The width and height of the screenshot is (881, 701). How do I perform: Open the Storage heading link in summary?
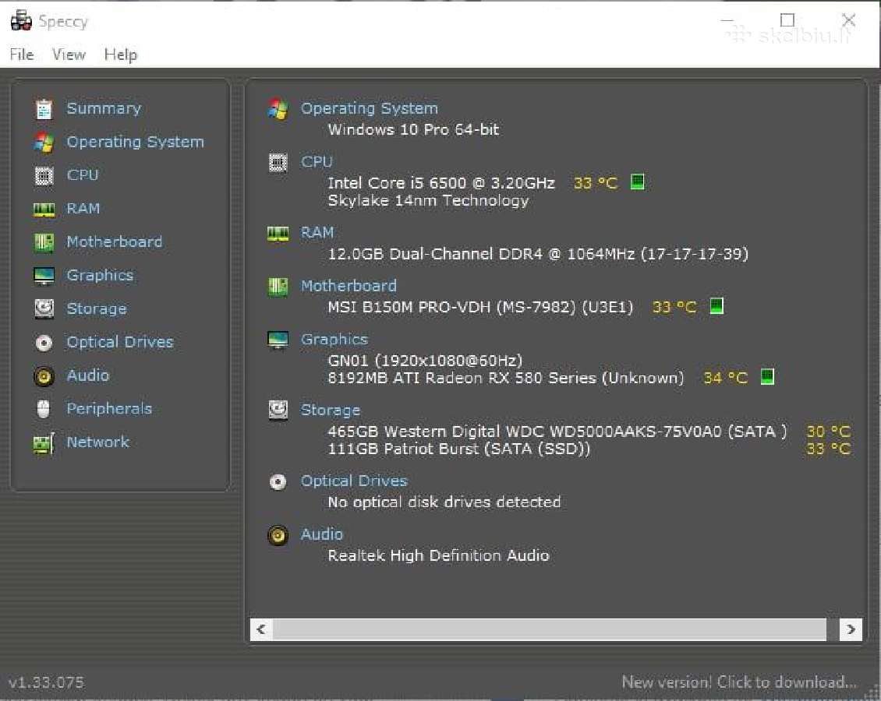[331, 410]
